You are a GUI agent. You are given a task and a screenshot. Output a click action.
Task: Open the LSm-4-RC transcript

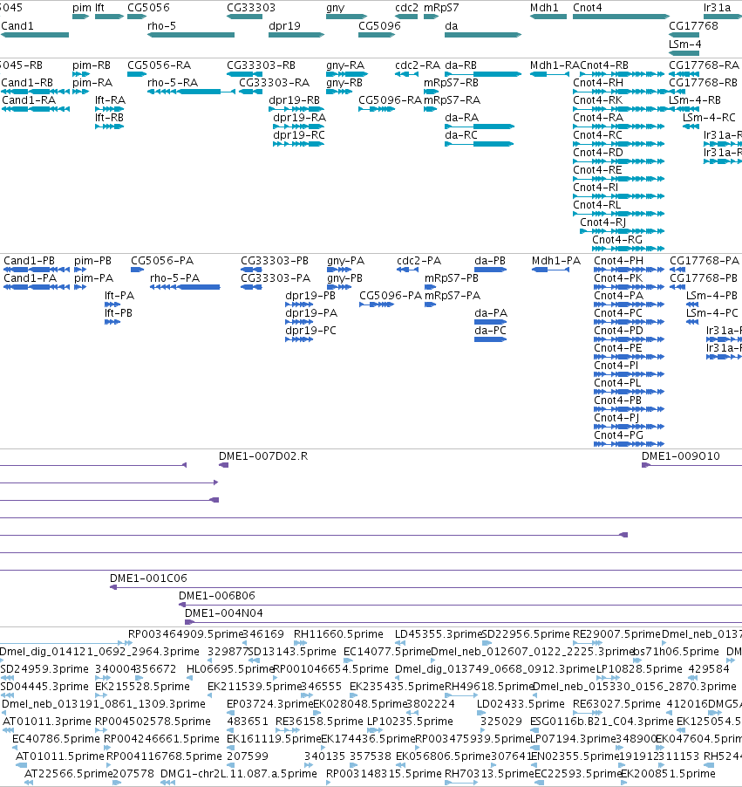(x=691, y=127)
